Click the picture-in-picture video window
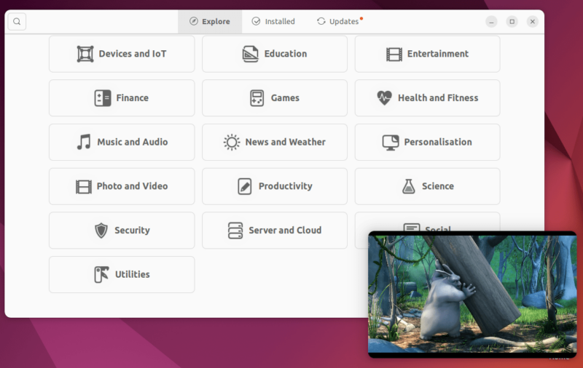 point(472,294)
